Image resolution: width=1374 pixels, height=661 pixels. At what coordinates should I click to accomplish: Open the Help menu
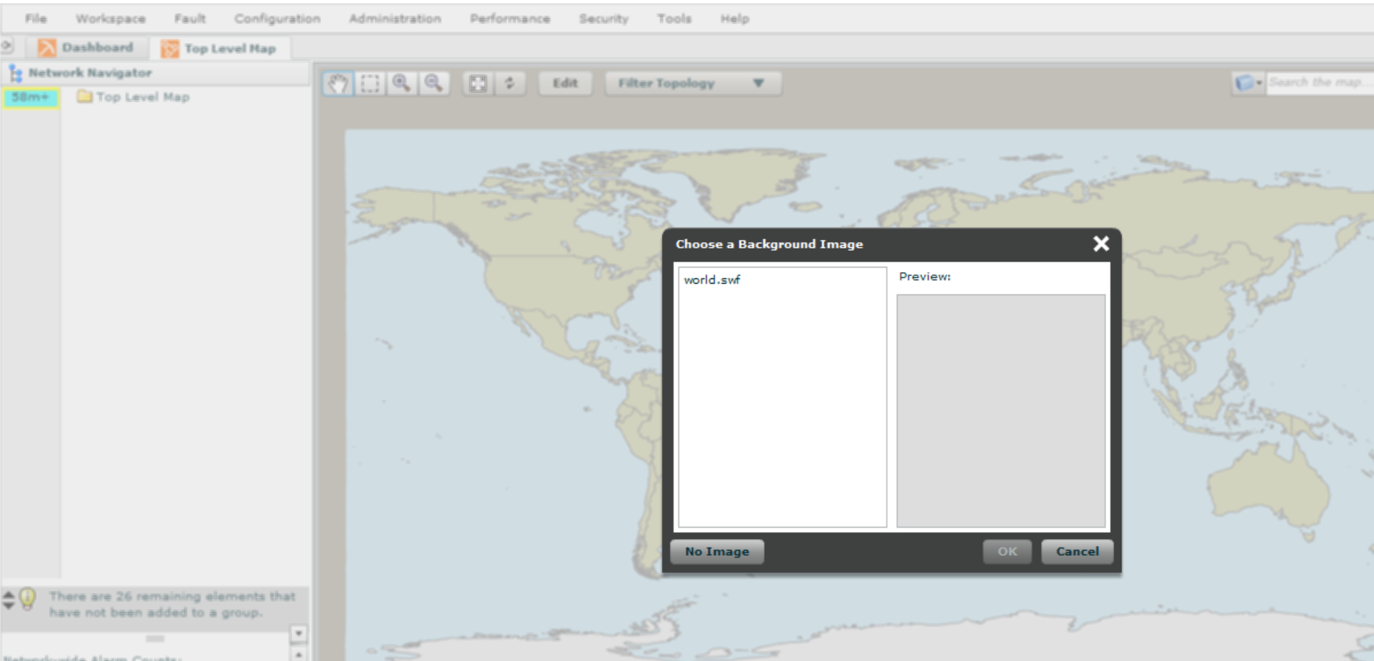pos(735,18)
